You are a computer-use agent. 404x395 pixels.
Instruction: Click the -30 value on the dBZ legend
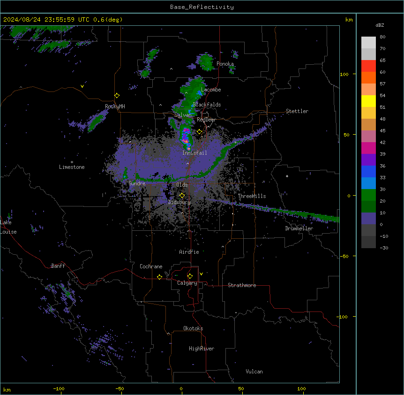[x=384, y=248]
